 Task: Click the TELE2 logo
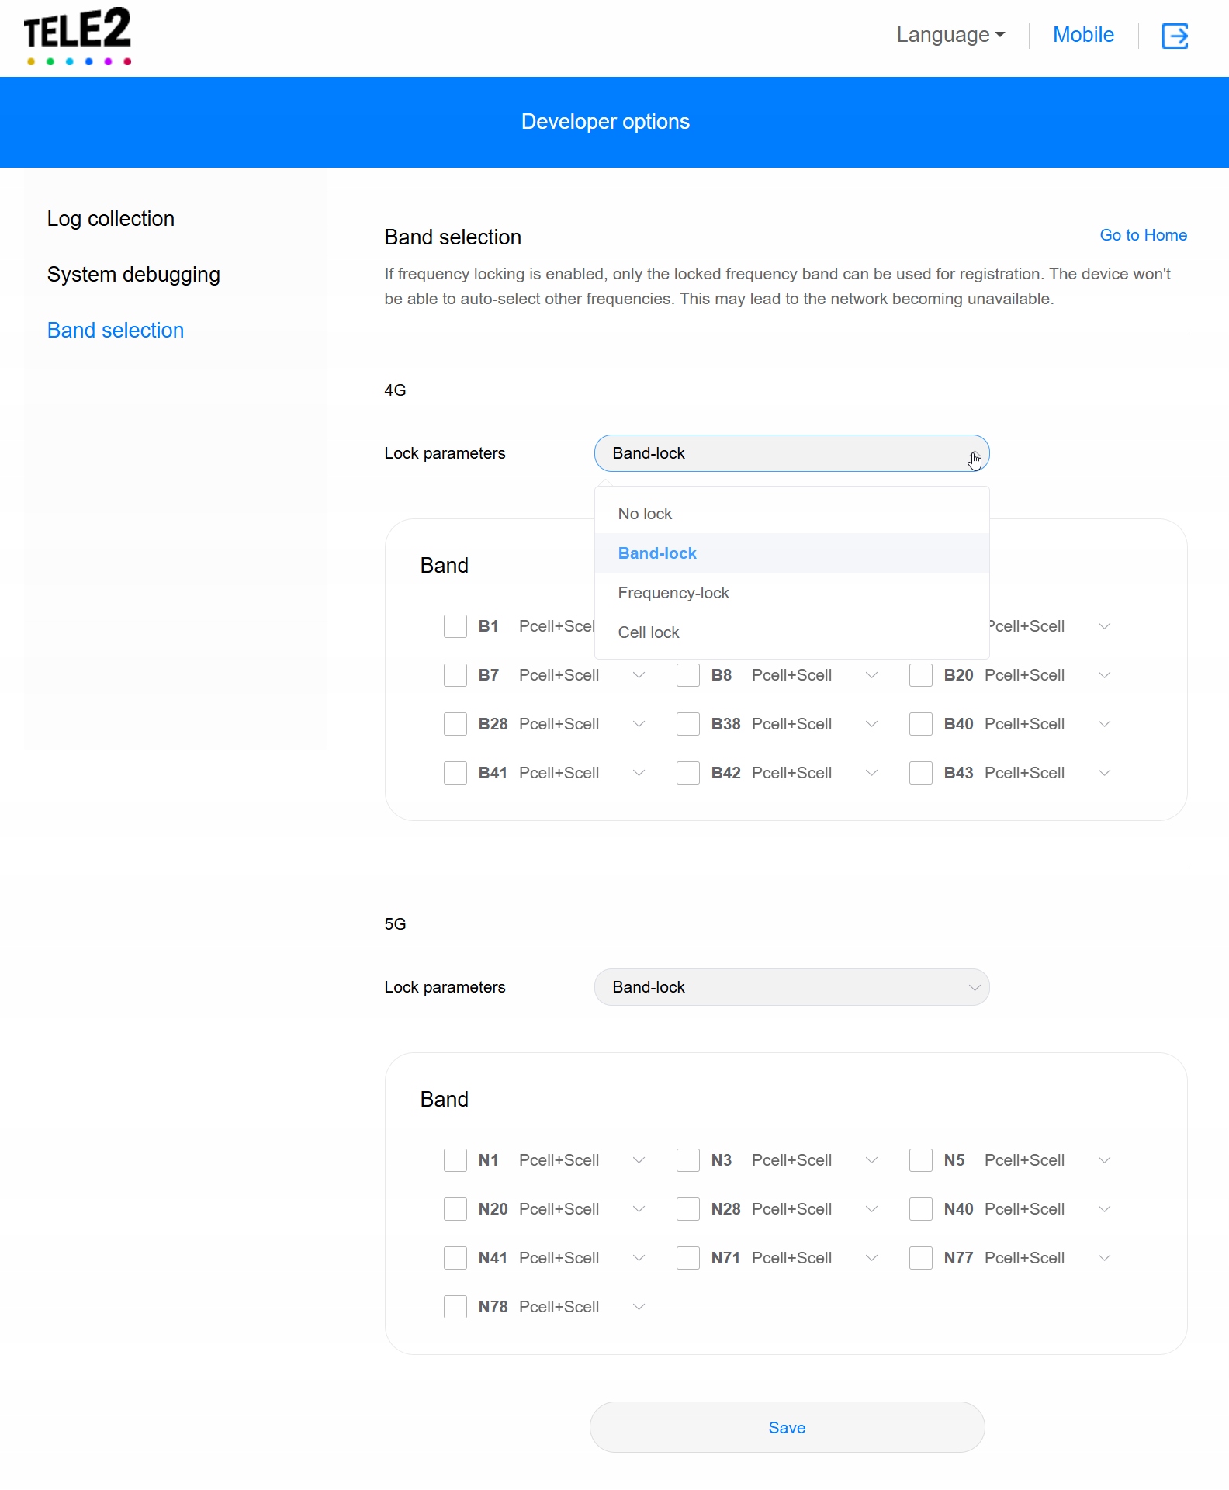tap(78, 36)
